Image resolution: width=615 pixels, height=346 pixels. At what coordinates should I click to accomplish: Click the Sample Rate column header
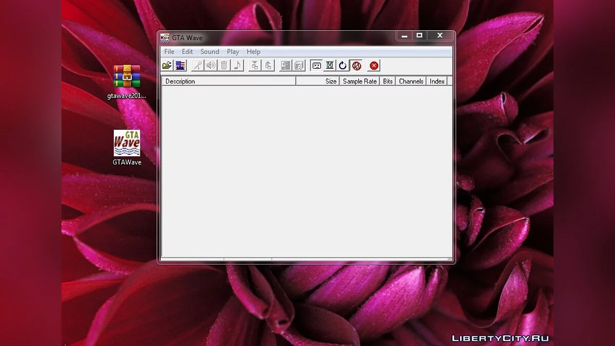(x=359, y=81)
